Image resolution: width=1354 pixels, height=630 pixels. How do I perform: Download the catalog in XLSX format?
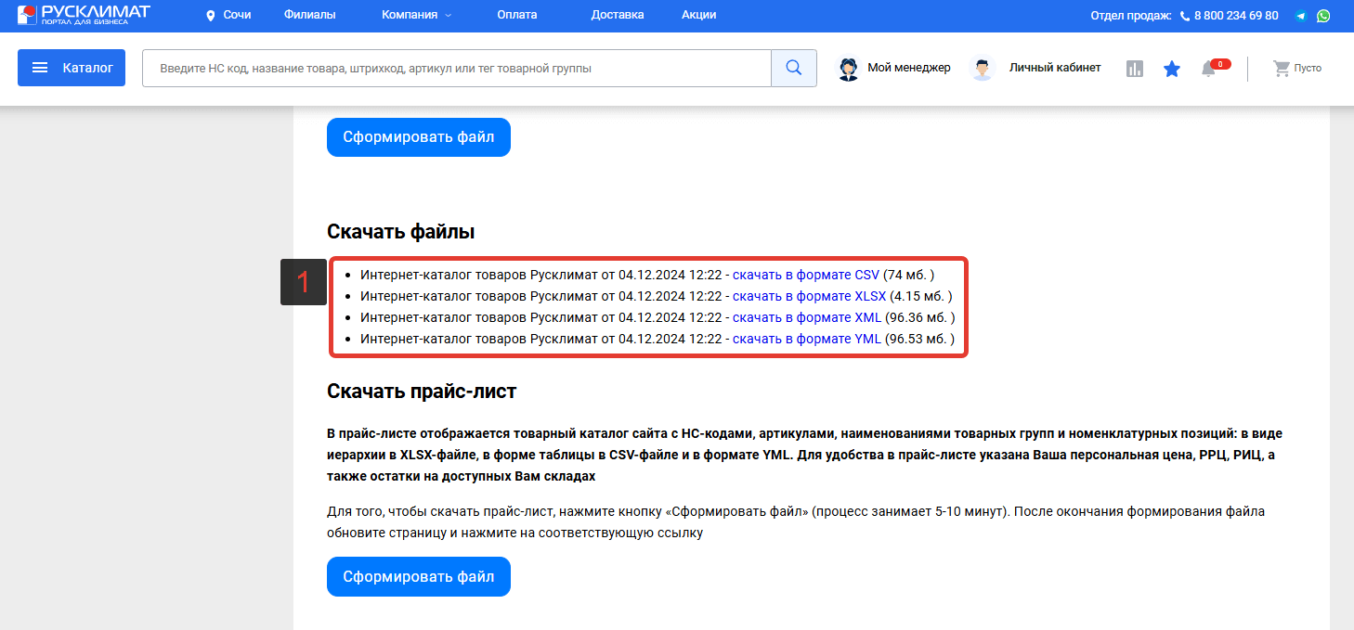810,296
